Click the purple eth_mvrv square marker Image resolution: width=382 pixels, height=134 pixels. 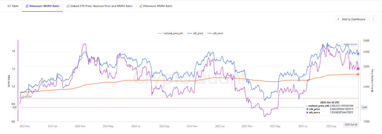(358, 69)
